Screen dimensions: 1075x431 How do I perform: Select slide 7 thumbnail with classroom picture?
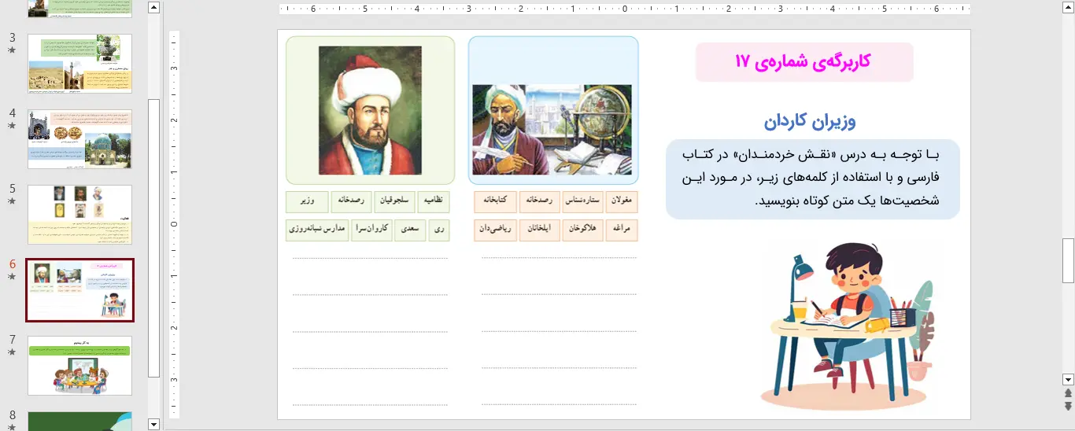coord(79,366)
